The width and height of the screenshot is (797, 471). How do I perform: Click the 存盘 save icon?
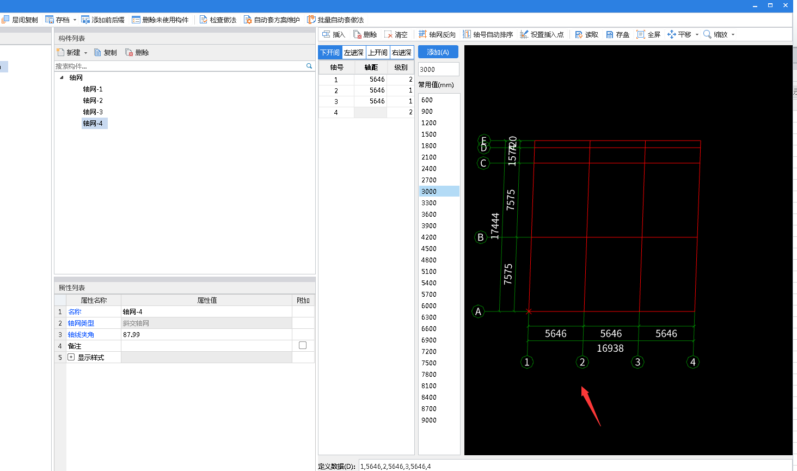610,34
